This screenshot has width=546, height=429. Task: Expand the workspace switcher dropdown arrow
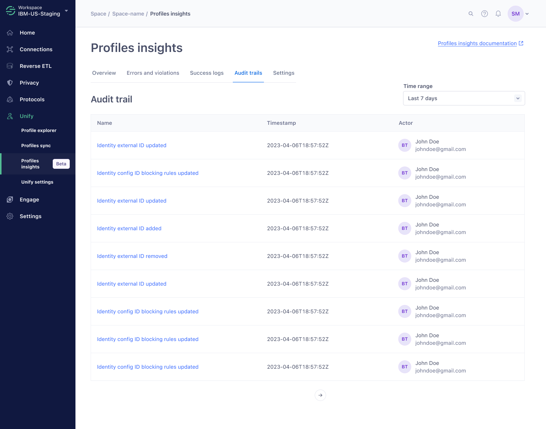pos(66,11)
